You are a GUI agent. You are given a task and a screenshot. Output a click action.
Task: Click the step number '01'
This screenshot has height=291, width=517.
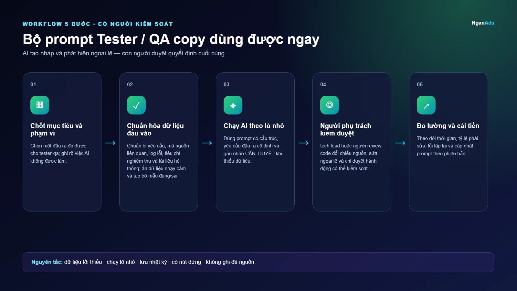tap(33, 84)
